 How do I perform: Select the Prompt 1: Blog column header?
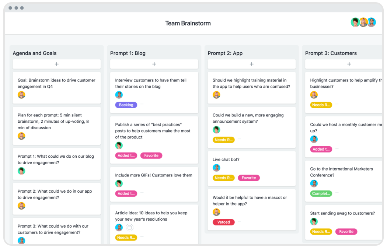click(128, 53)
